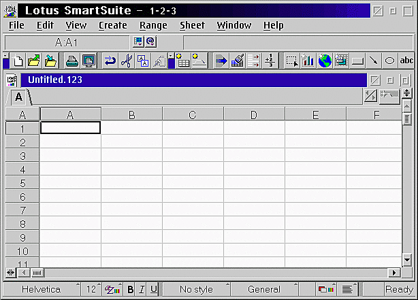Viewport: 418px width, 300px height.
Task: Paste using the glue clipboard icon
Action: pos(159,61)
